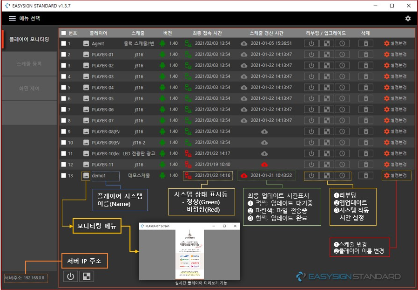Set system operating time for PLAYER-11
Screen dimensions: 418x290
click(342, 164)
